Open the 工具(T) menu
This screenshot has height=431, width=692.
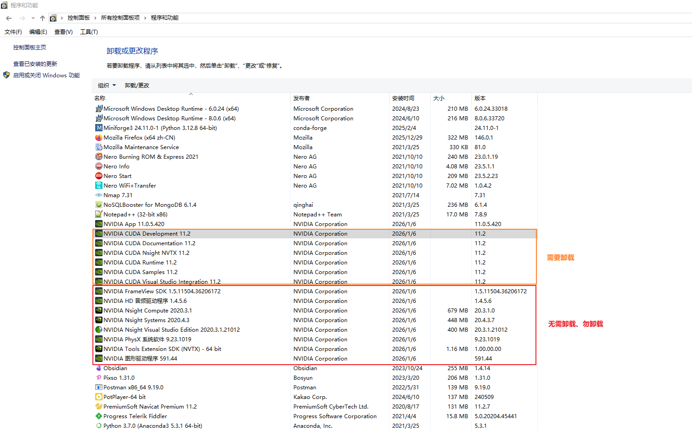(x=89, y=32)
